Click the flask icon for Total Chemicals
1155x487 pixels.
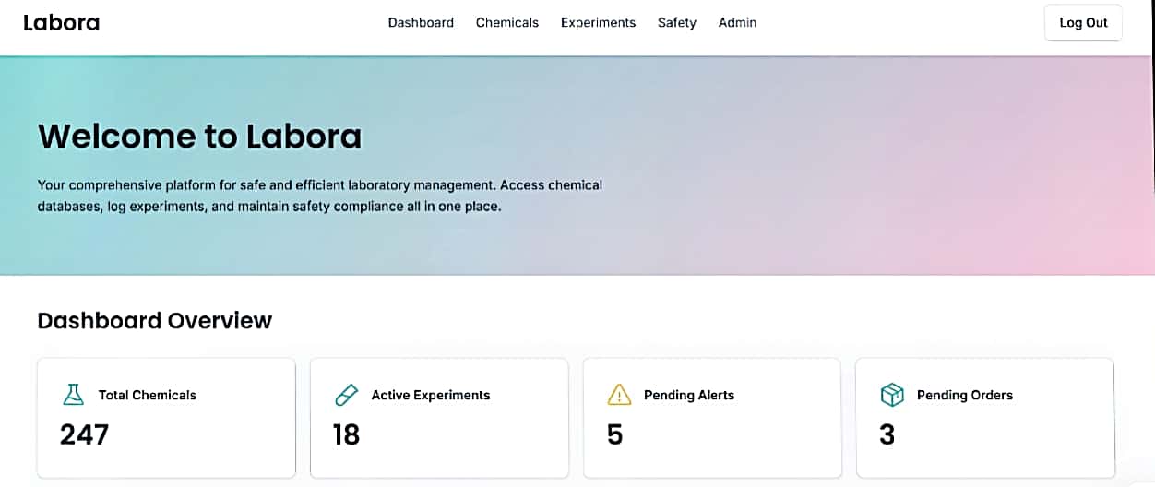click(x=73, y=395)
